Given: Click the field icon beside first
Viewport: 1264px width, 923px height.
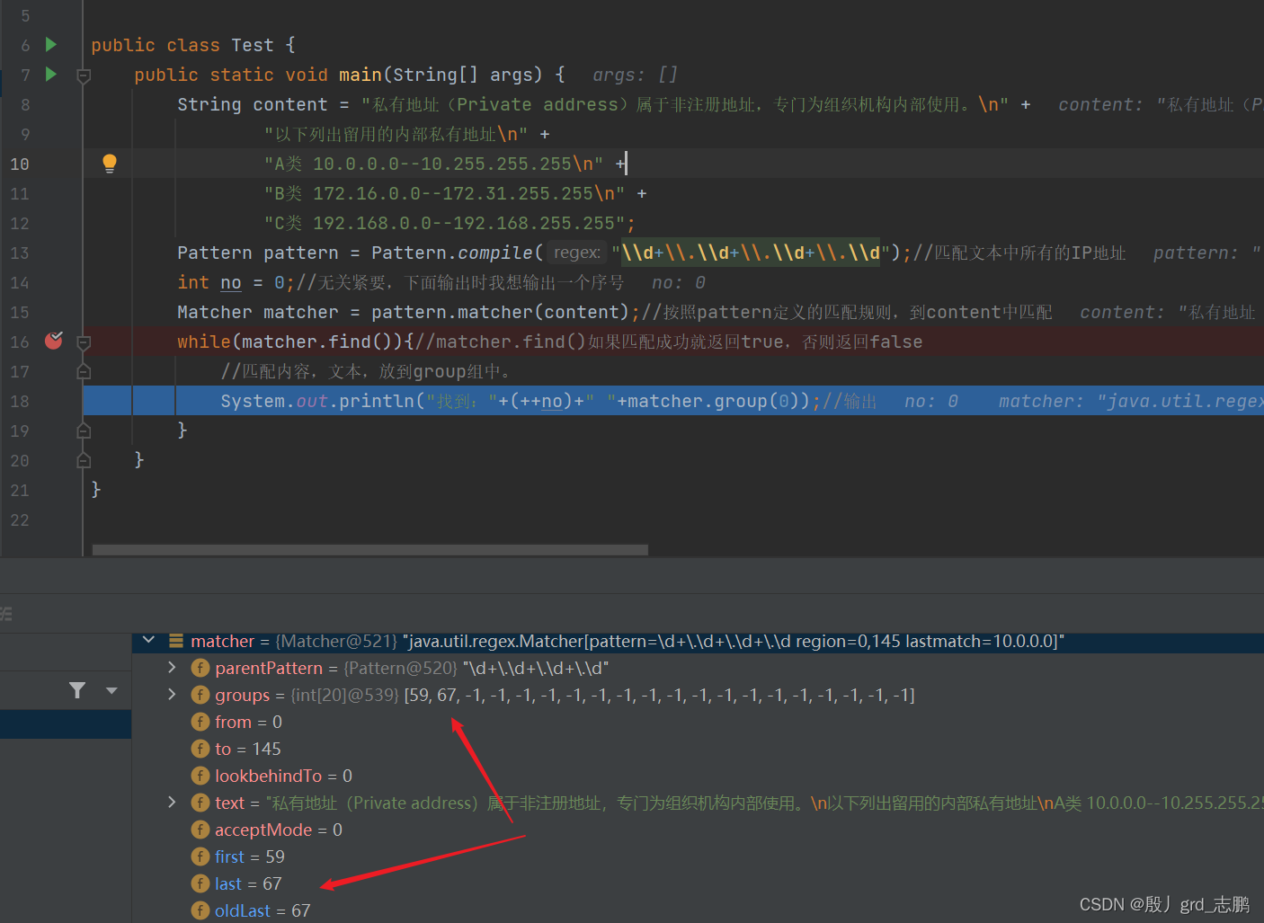Looking at the screenshot, I should coord(200,856).
